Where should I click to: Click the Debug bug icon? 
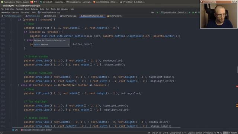click(x=193, y=12)
